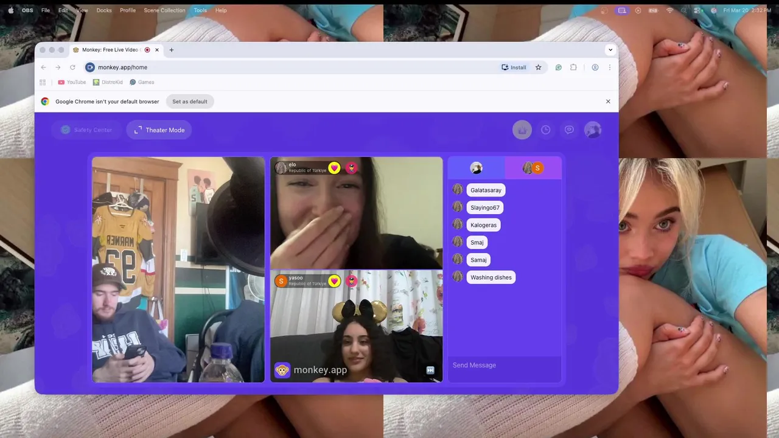Open the Chrome profile icon
The height and width of the screenshot is (438, 779).
point(595,68)
